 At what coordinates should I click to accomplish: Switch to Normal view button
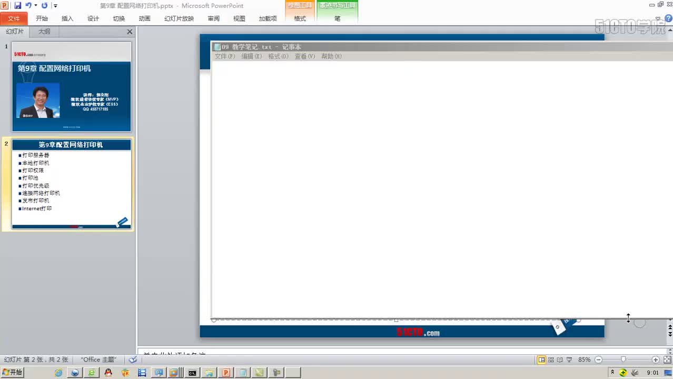click(x=541, y=360)
